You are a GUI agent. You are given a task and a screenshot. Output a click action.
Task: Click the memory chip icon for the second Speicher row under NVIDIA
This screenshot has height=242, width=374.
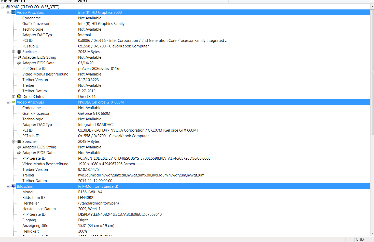(x=19, y=142)
